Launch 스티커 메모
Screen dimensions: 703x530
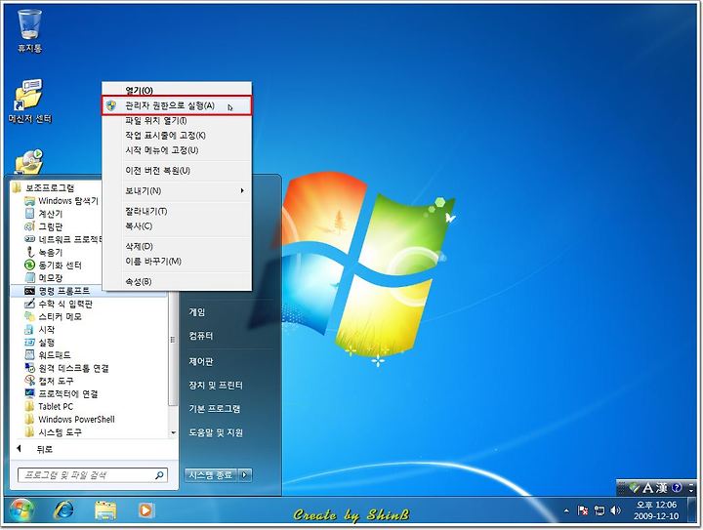pyautogui.click(x=53, y=317)
